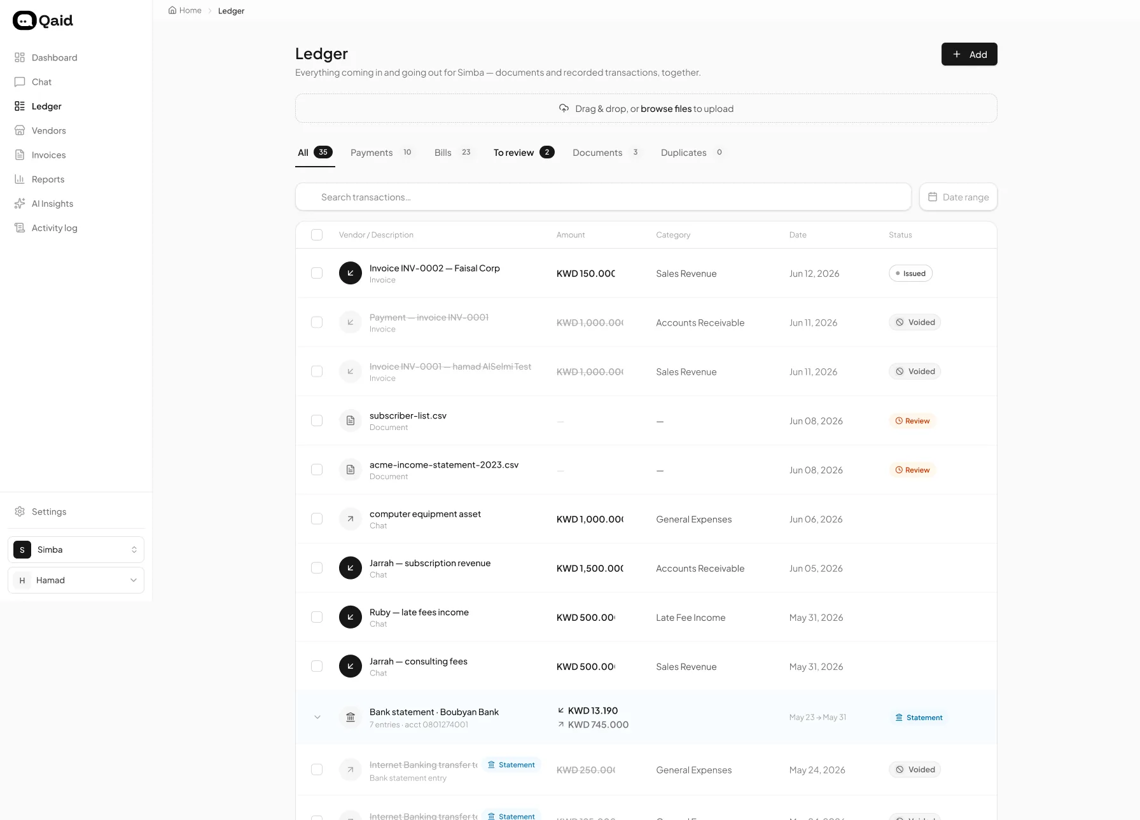Screen dimensions: 1140x820
Task: Open the Simba company switcher
Action: (x=76, y=550)
